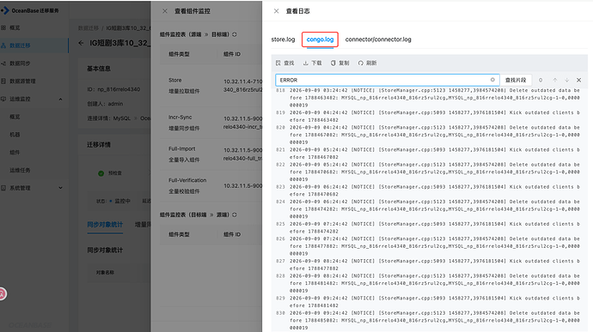This screenshot has height=332, width=593.
Task: Select the 同步对象统计 tab
Action: 105,225
